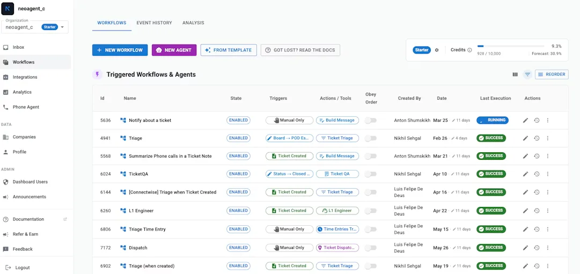Open more options for Dispatch
Image resolution: width=580 pixels, height=274 pixels.
(548, 248)
